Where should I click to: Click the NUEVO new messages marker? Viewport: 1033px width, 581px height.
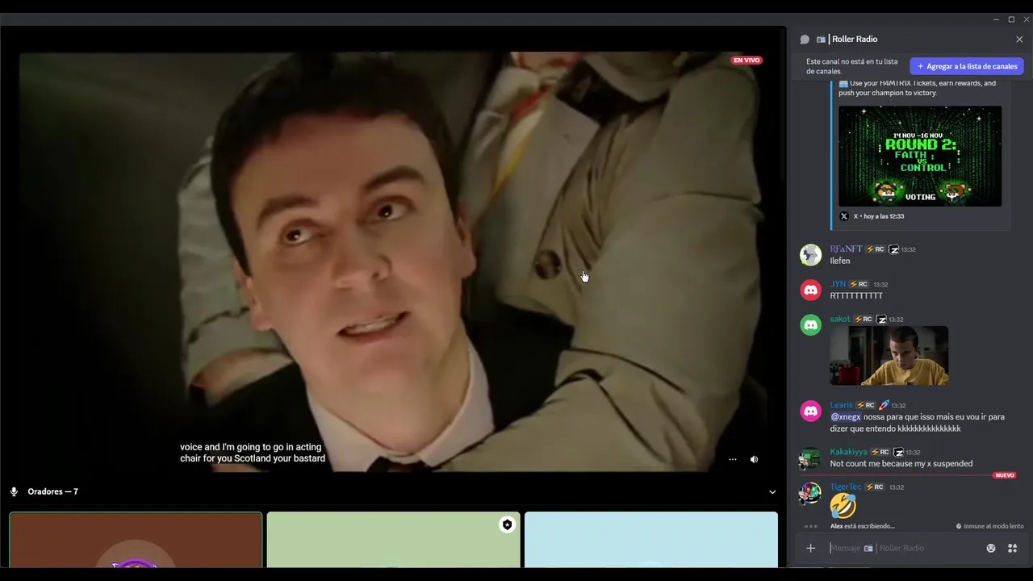point(1005,475)
